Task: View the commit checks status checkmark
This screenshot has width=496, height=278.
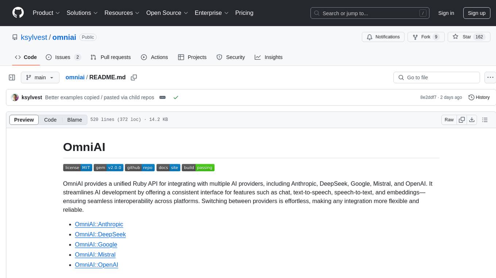Action: (x=176, y=98)
